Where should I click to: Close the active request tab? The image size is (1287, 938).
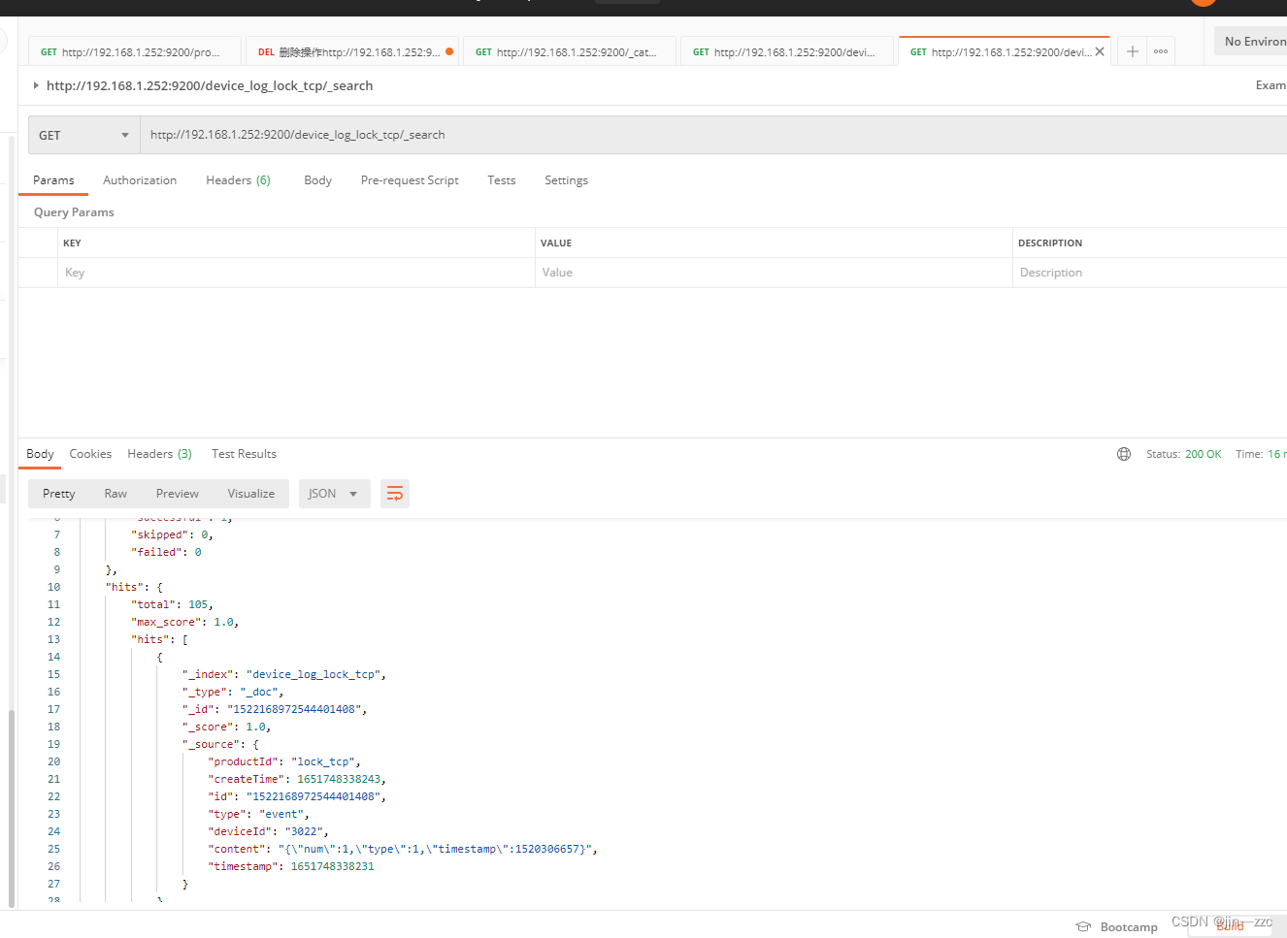point(1100,52)
